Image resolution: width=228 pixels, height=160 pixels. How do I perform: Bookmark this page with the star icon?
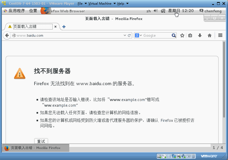click(x=182, y=35)
